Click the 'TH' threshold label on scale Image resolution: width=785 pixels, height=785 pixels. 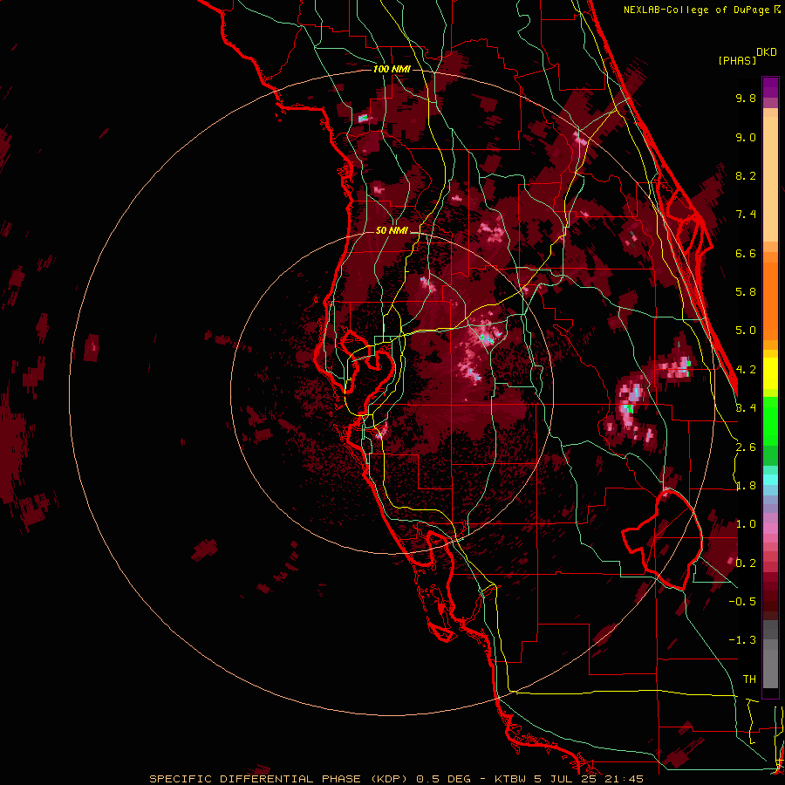click(749, 679)
